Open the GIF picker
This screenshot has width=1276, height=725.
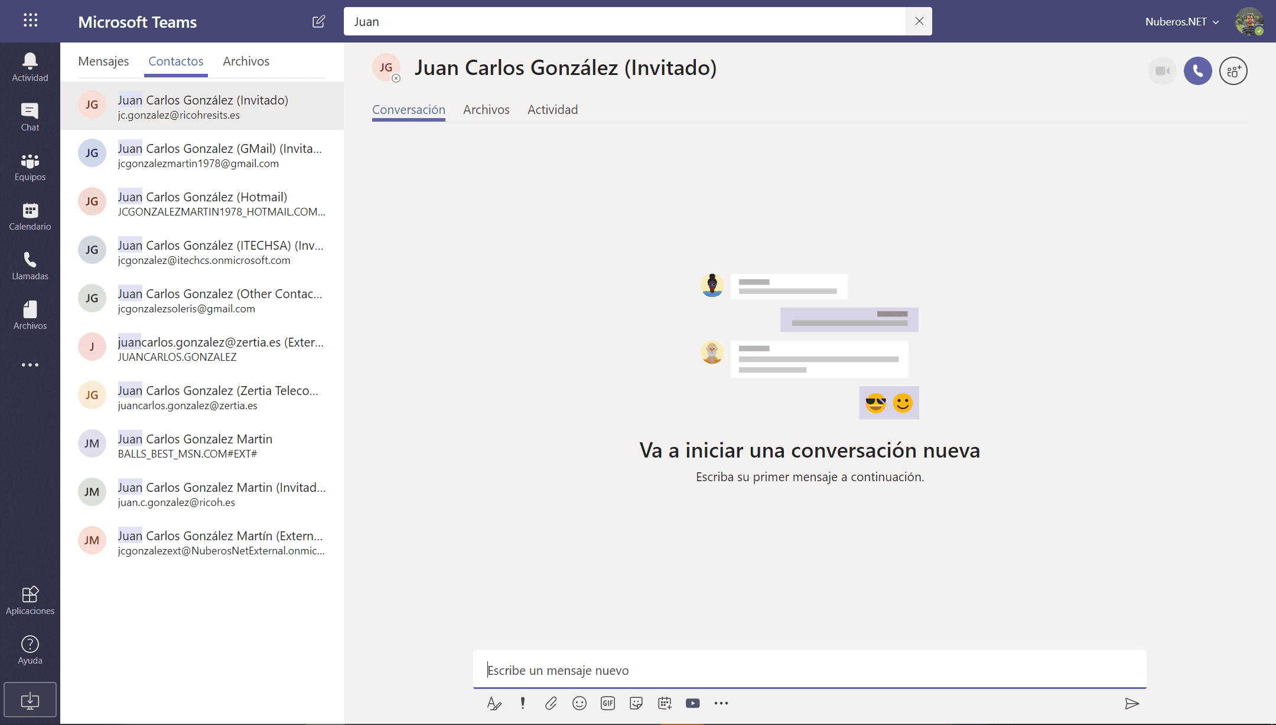coord(608,703)
